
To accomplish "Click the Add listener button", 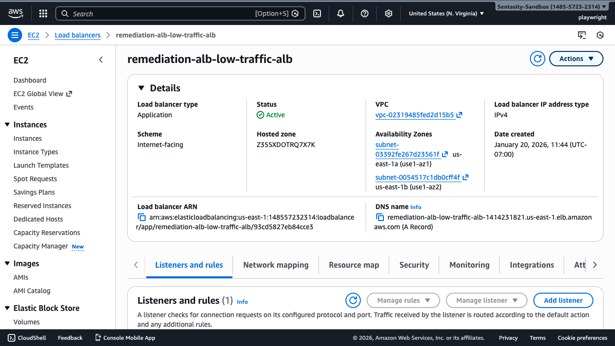I will (563, 300).
